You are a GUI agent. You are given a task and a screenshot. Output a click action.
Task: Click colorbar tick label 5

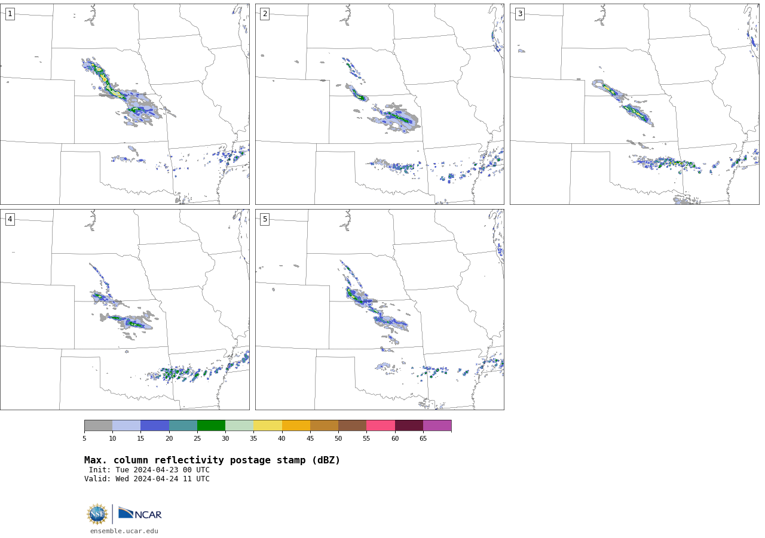pos(84,438)
